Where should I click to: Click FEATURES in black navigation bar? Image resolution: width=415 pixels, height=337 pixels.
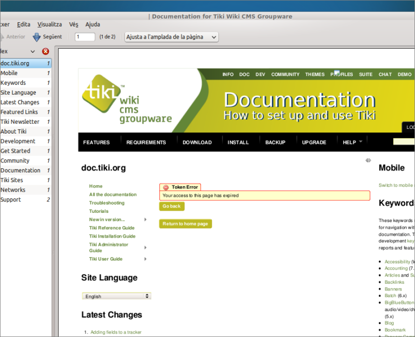(96, 142)
